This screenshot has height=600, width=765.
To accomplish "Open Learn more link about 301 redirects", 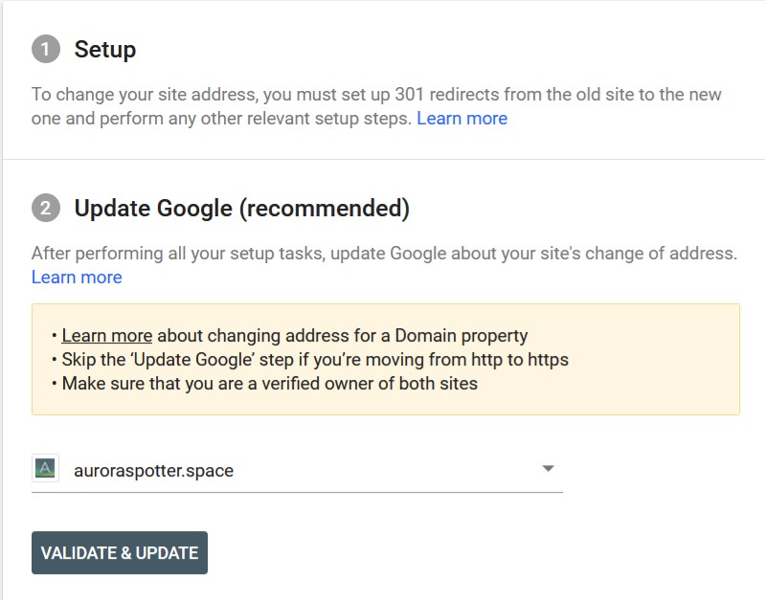I will tap(461, 119).
